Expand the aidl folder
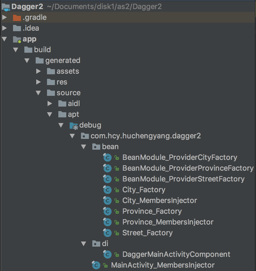 click(x=50, y=103)
